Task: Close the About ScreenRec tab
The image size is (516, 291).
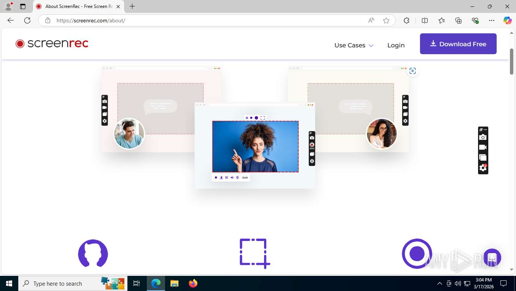Action: point(118,6)
